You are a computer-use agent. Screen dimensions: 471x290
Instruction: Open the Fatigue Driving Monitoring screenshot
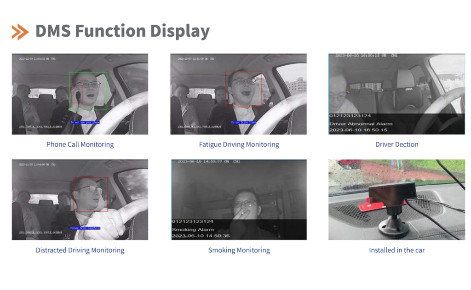point(238,94)
